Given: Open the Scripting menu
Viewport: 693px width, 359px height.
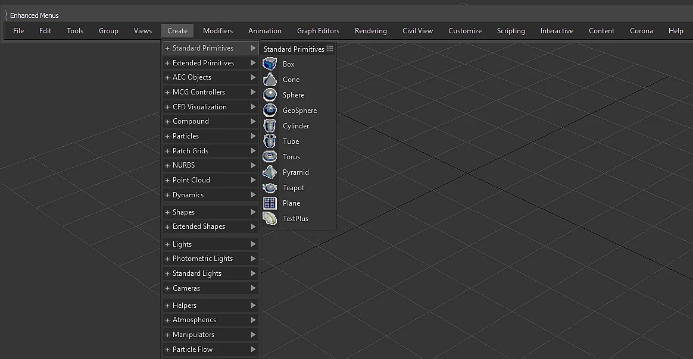Looking at the screenshot, I should [x=511, y=31].
